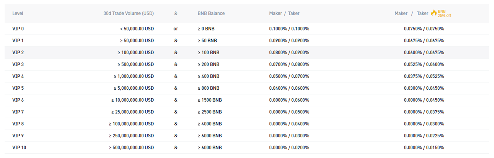The height and width of the screenshot is (158, 494).
Task: Click the VIP 2 highlighted row label
Action: coord(18,53)
